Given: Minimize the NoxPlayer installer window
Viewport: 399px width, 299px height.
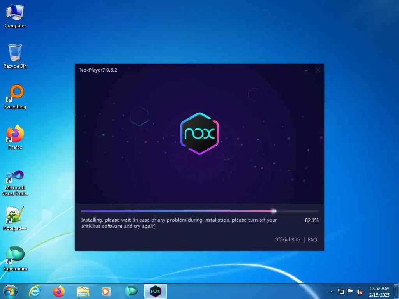Looking at the screenshot, I should (x=305, y=70).
